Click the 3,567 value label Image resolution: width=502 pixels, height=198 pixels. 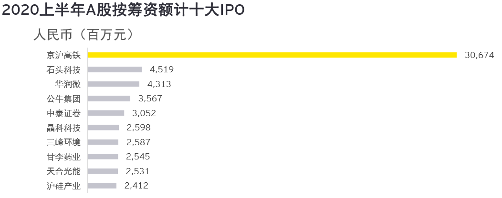(150, 99)
